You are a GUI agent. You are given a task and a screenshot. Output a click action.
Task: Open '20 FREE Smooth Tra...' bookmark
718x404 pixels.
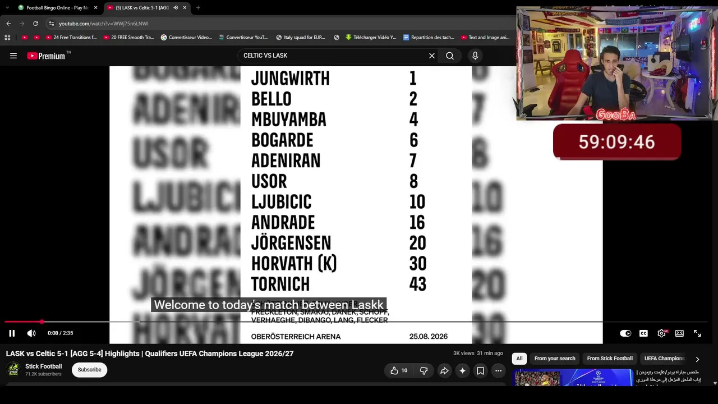pos(129,38)
